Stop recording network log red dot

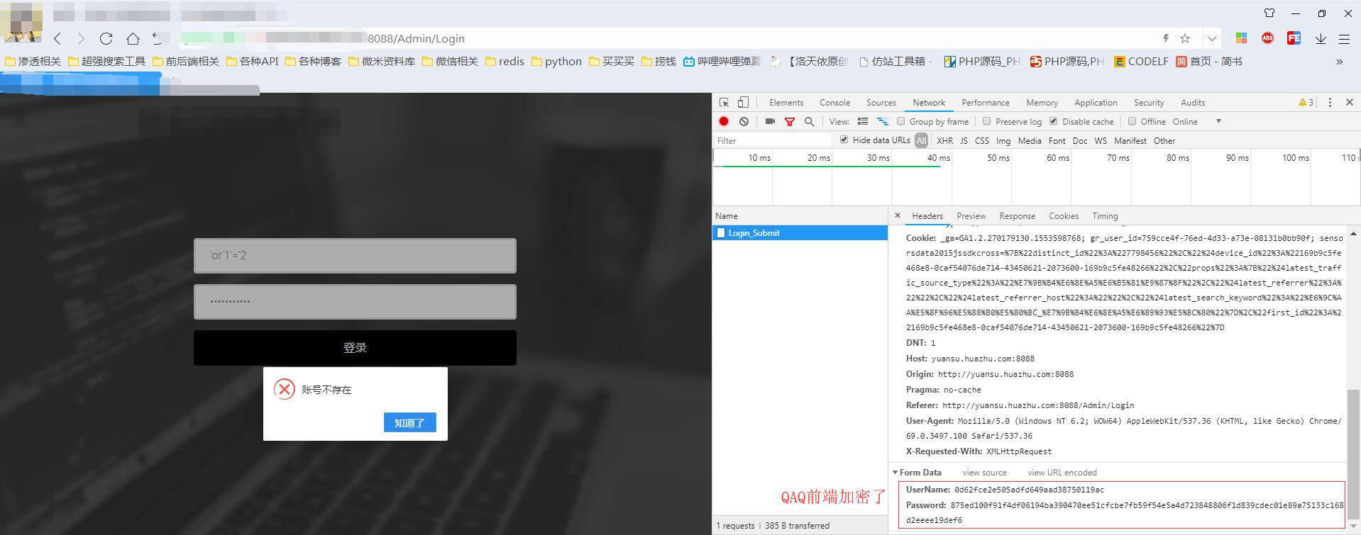click(724, 122)
